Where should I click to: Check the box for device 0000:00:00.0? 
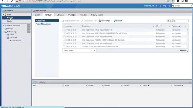(x=64, y=30)
